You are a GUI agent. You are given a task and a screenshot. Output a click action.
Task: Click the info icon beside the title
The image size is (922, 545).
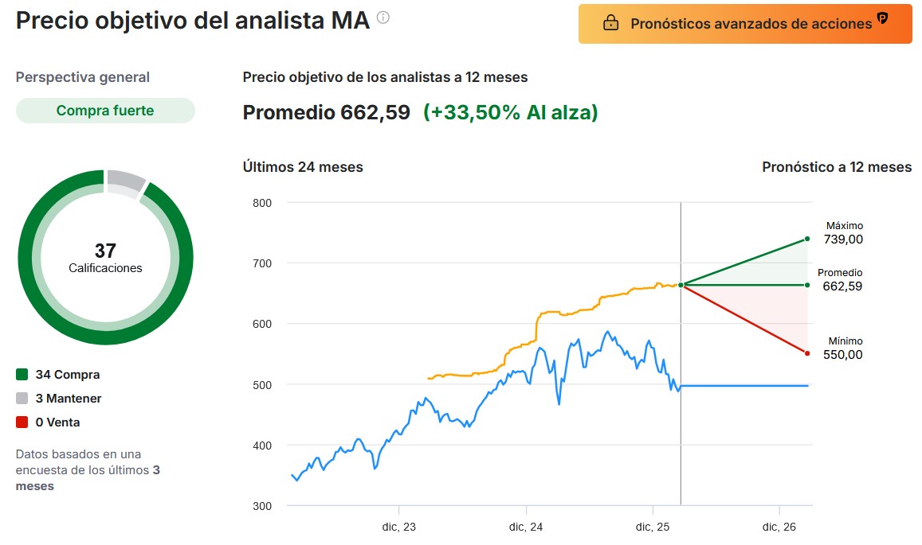[383, 18]
